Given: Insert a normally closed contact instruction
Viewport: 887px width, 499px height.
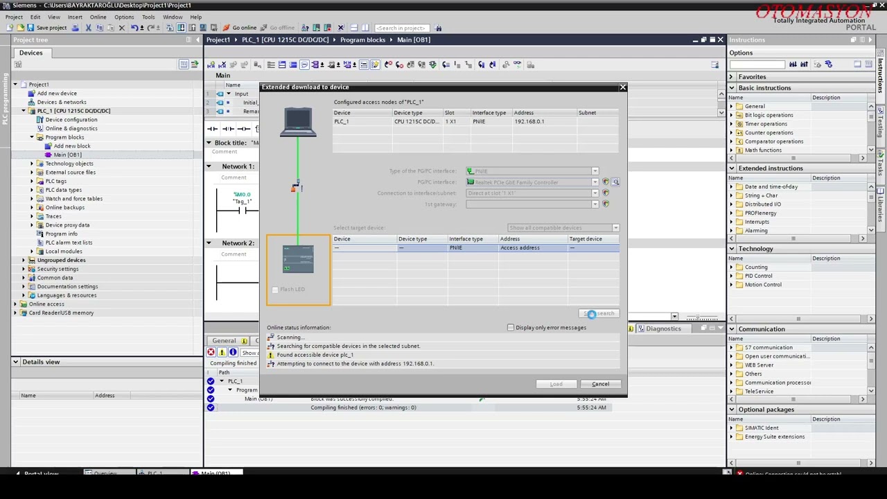Looking at the screenshot, I should tap(228, 128).
